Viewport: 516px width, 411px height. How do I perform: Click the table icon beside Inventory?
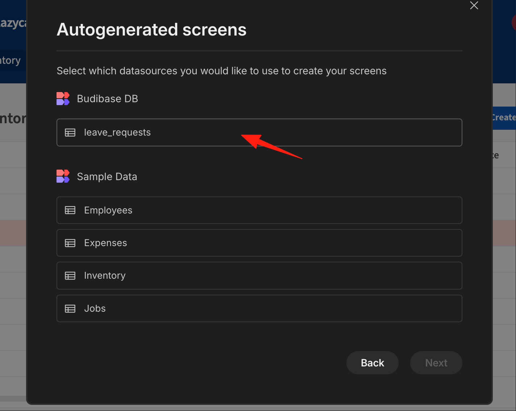pos(70,276)
